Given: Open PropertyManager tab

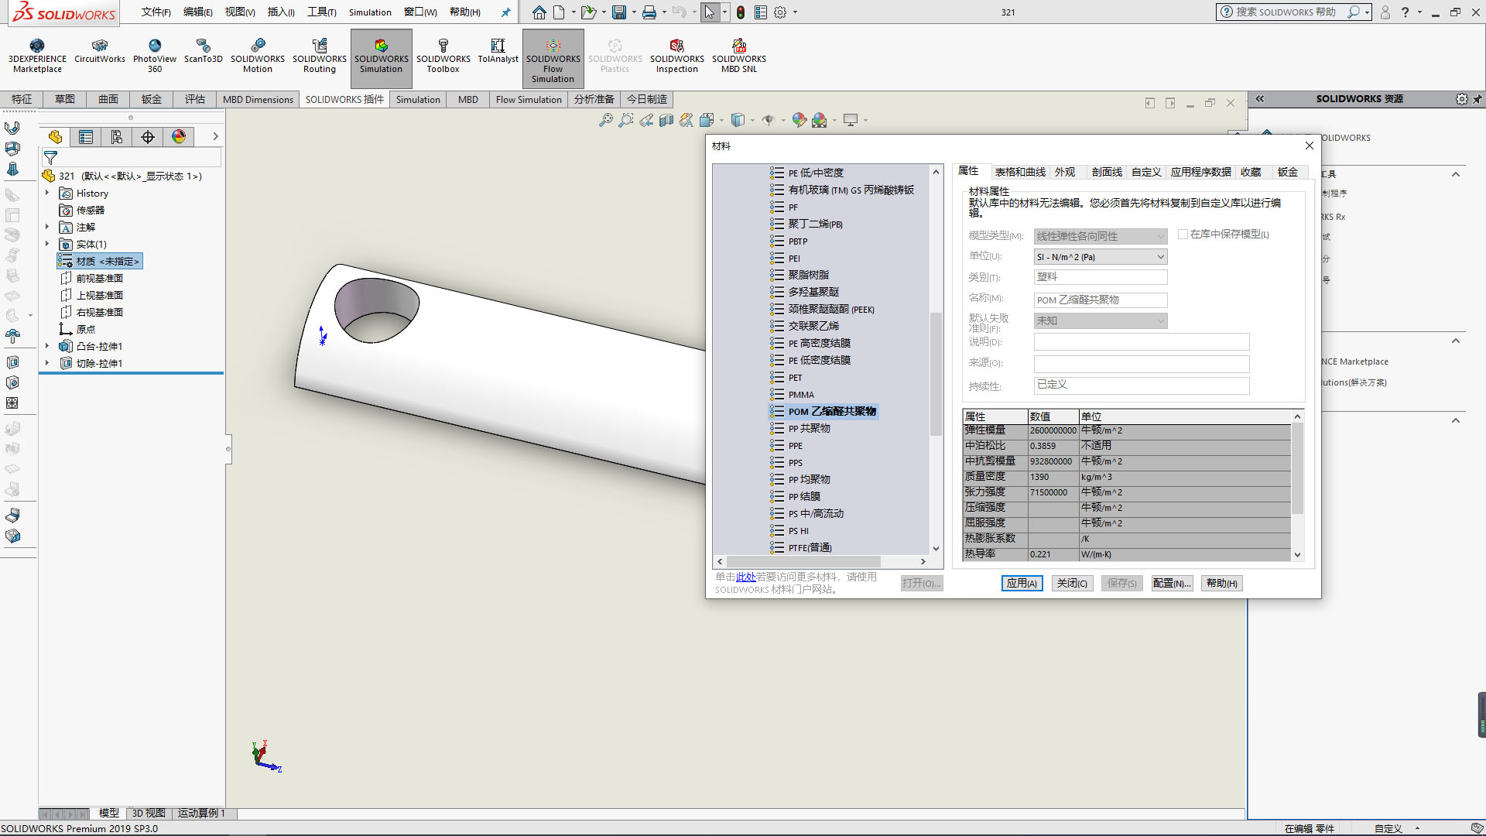Looking at the screenshot, I should pos(86,137).
